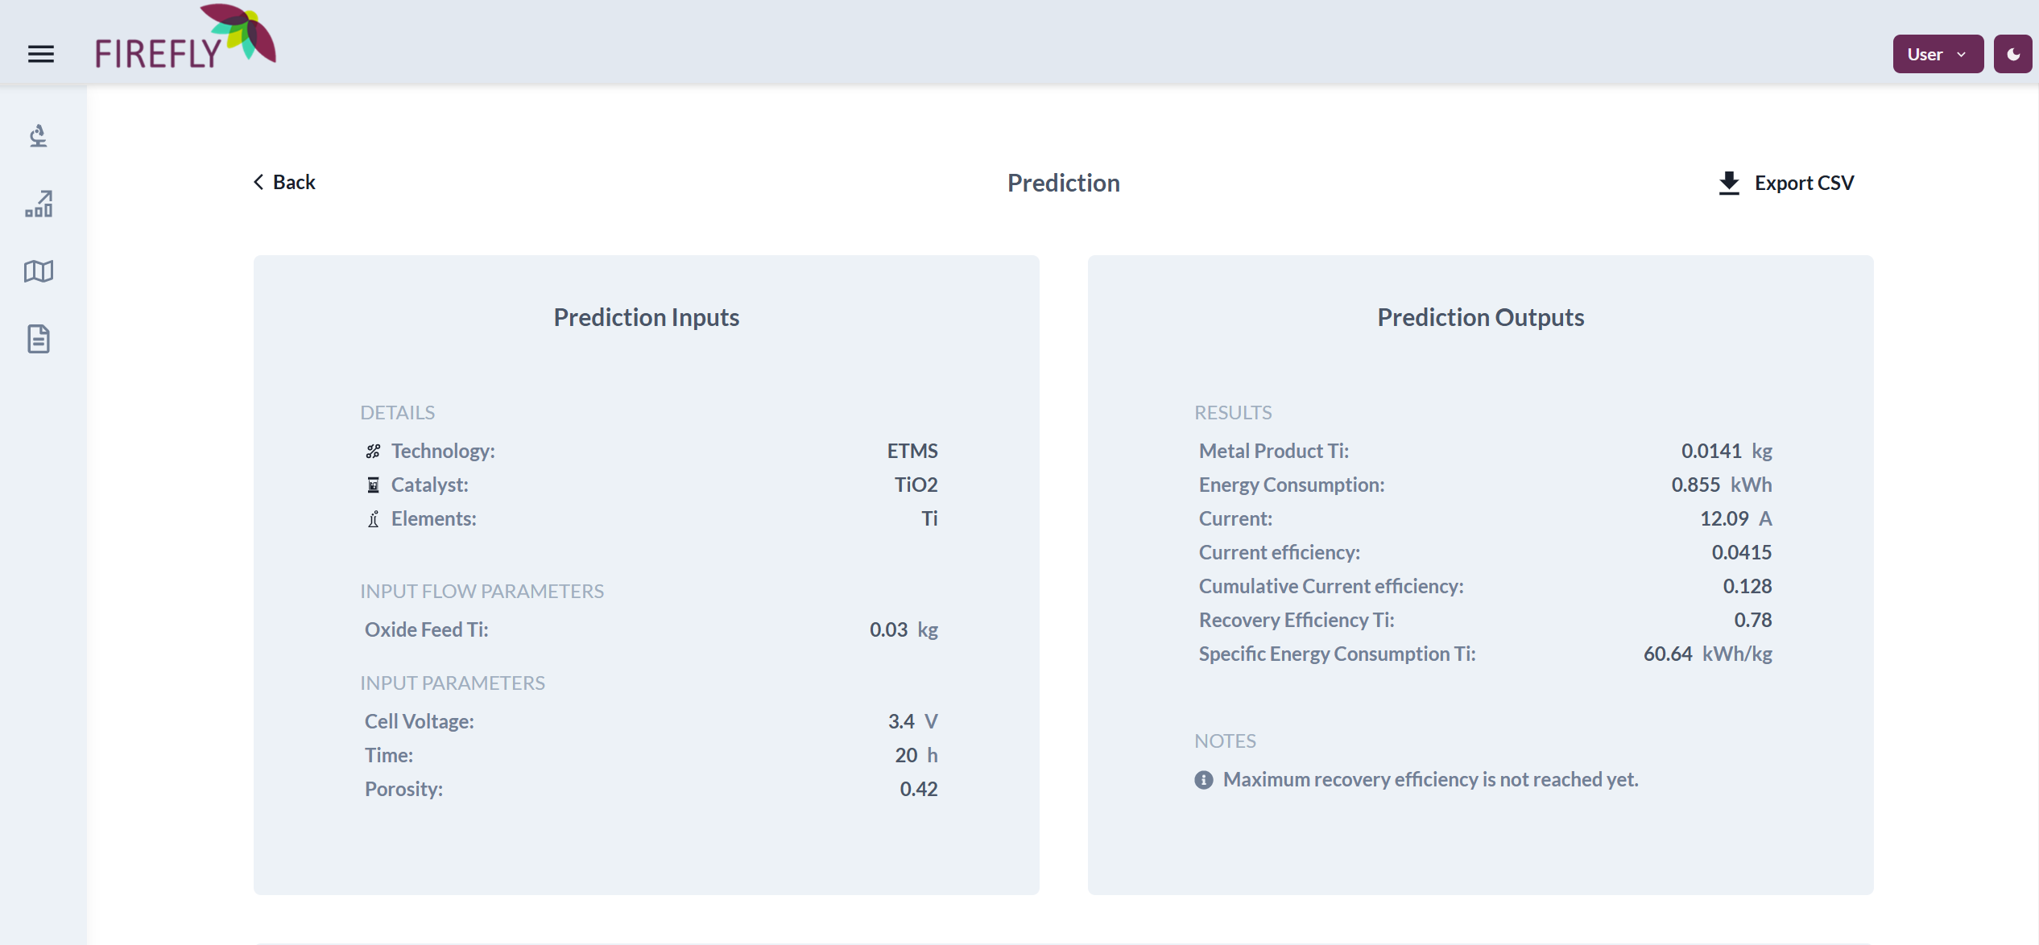Open the microscope sidebar section
2039x945 pixels.
[39, 135]
